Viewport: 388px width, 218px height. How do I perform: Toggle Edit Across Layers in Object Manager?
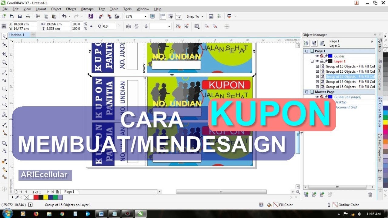coord(314,43)
